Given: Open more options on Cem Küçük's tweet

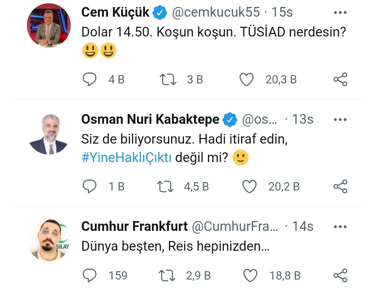Looking at the screenshot, I should [340, 13].
